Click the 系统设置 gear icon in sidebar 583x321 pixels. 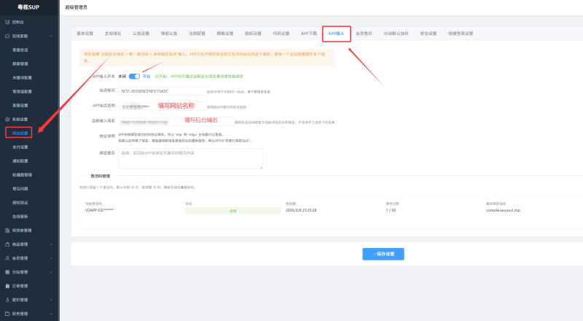(7, 119)
